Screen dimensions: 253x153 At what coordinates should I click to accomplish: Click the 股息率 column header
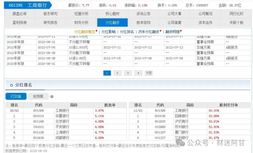[110, 105]
